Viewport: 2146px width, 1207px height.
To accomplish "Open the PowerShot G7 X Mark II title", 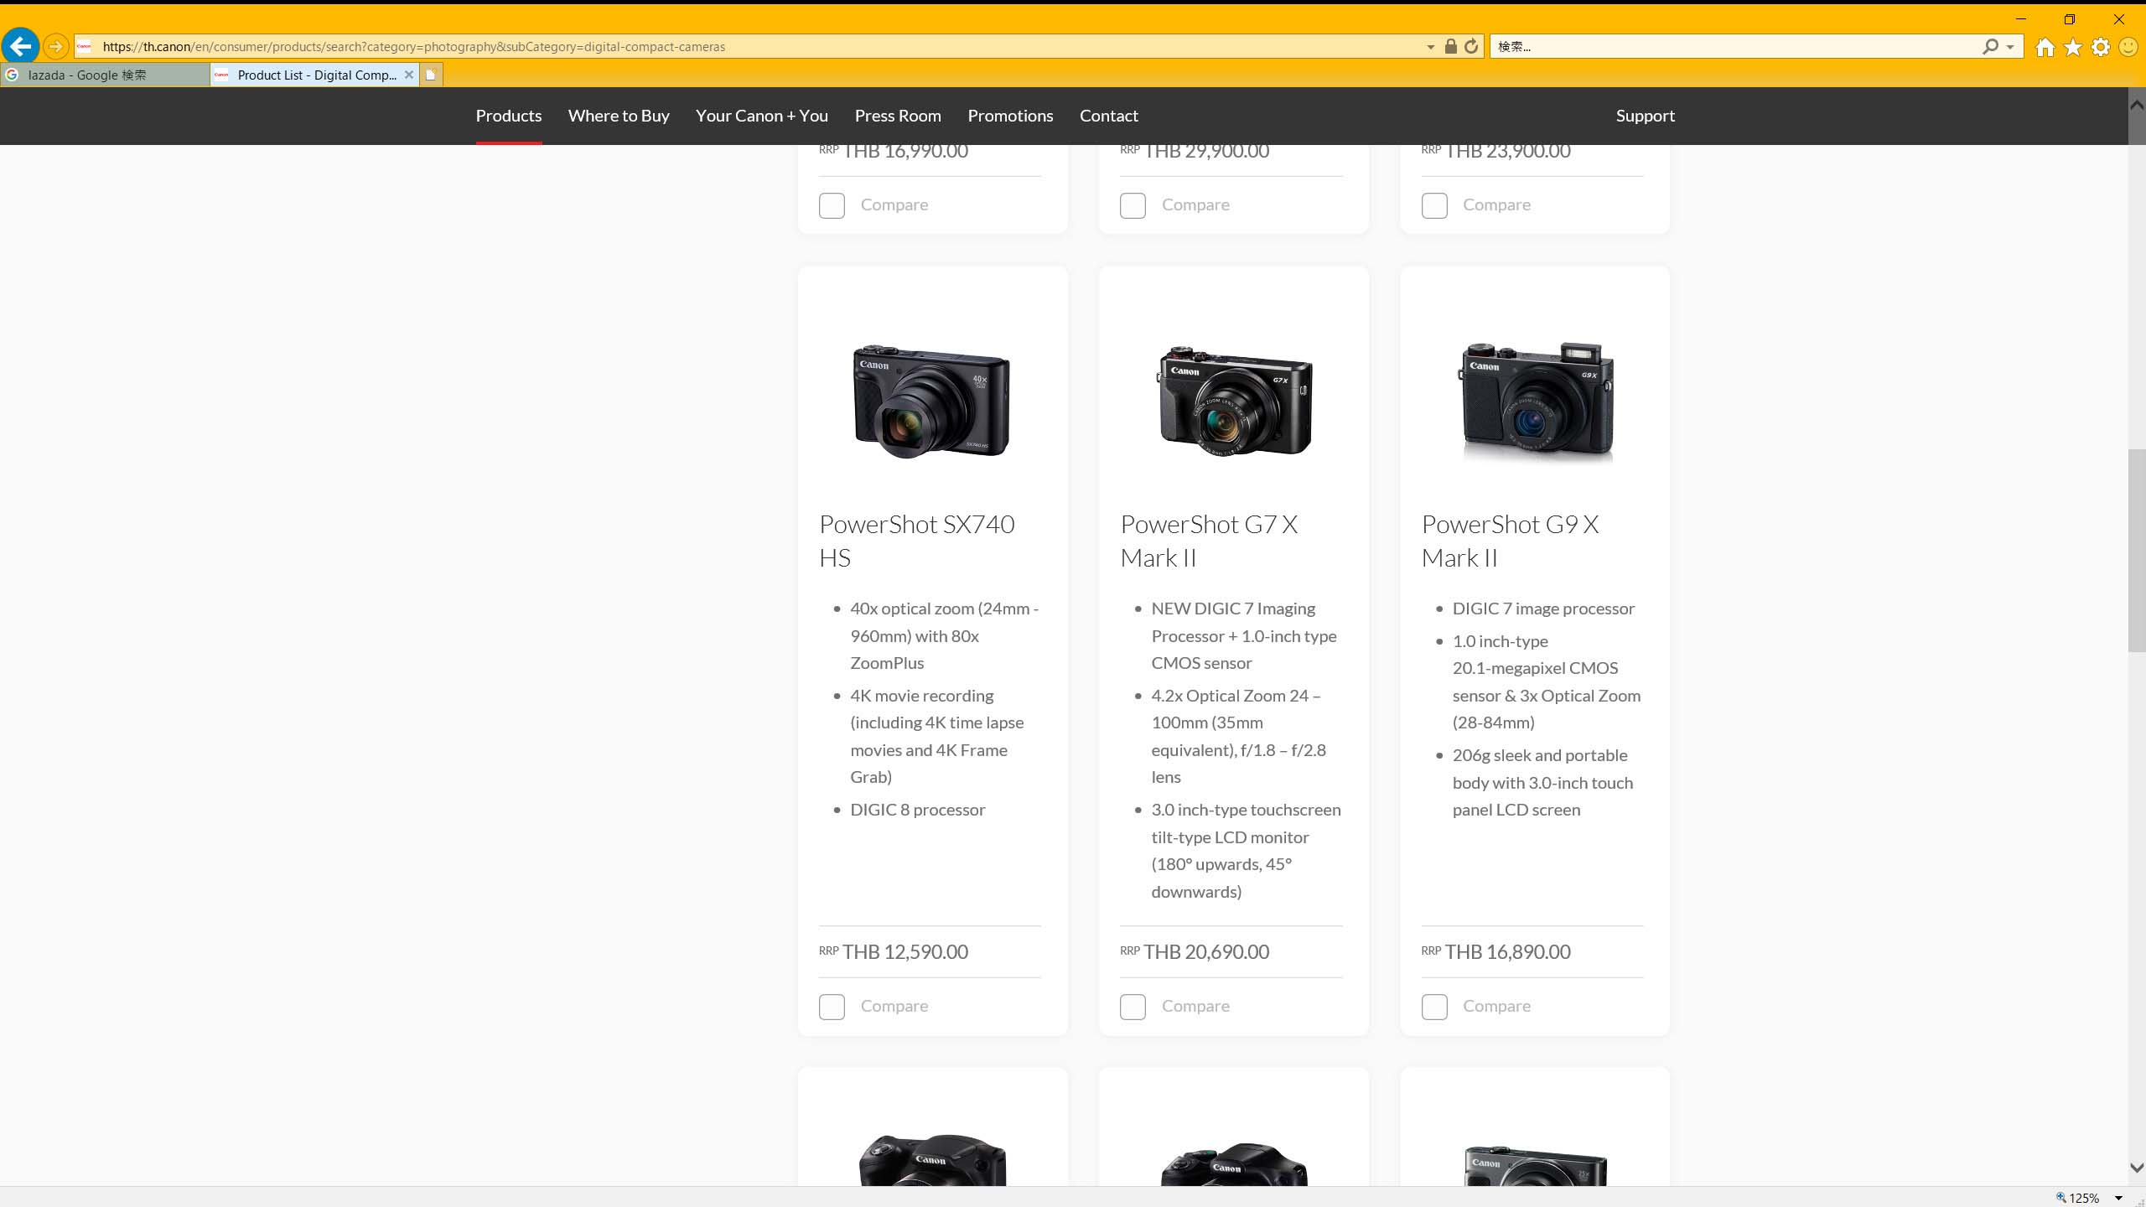I will point(1209,541).
